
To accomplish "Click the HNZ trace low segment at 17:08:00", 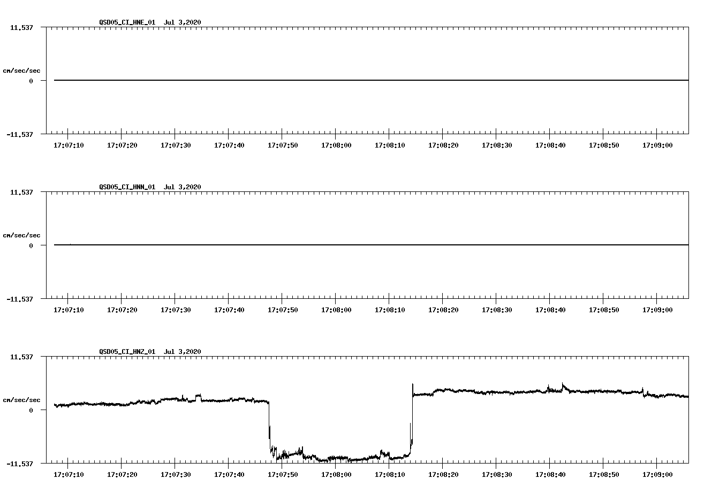I will point(336,458).
